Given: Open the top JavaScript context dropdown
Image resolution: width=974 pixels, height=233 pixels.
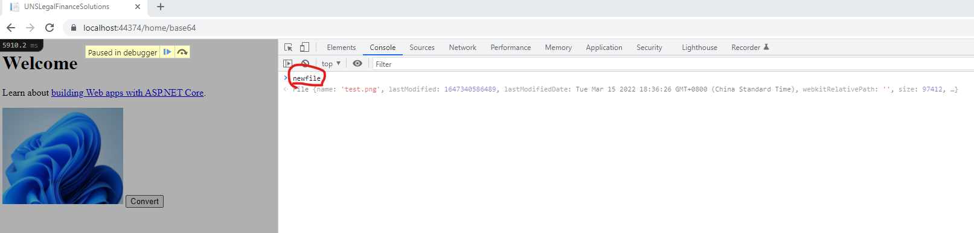Looking at the screenshot, I should point(331,64).
